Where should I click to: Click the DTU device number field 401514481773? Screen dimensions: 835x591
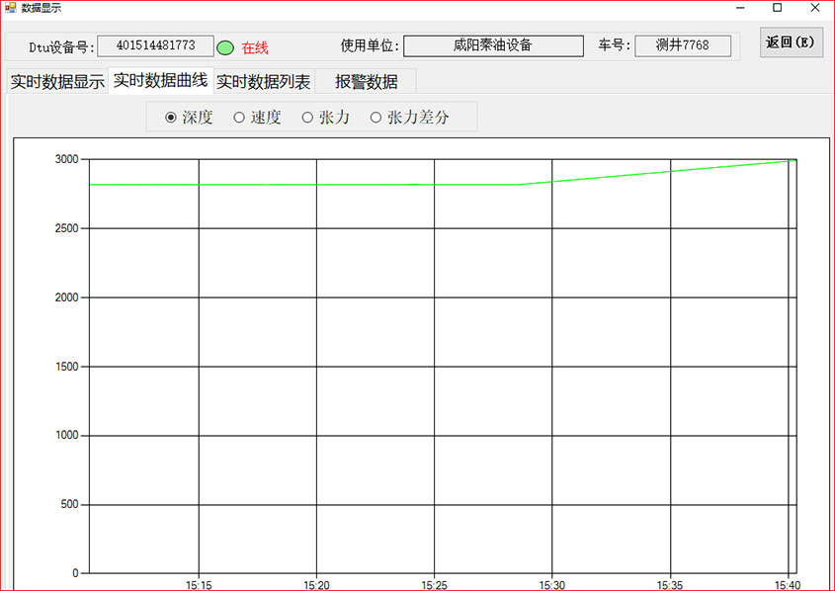click(155, 44)
